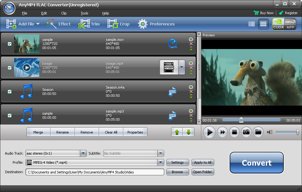Viewport: 302px width, 192px height.
Task: Remove iceage.mp4 with its red X
Action: pyautogui.click(x=191, y=68)
